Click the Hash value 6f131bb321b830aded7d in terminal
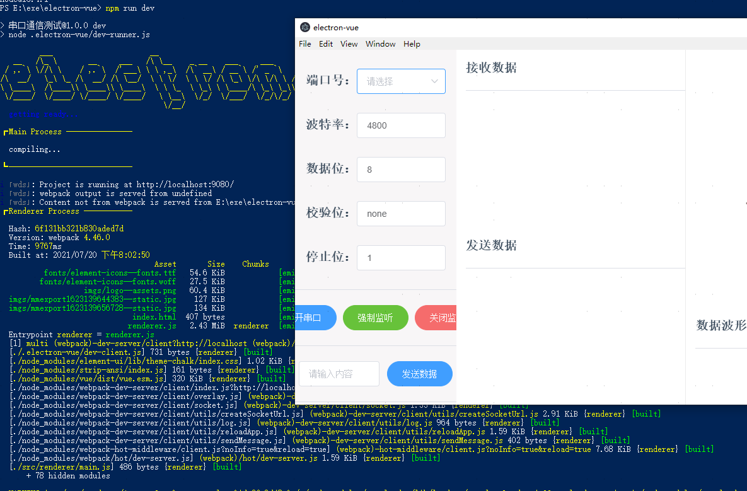The image size is (747, 491). coord(79,229)
